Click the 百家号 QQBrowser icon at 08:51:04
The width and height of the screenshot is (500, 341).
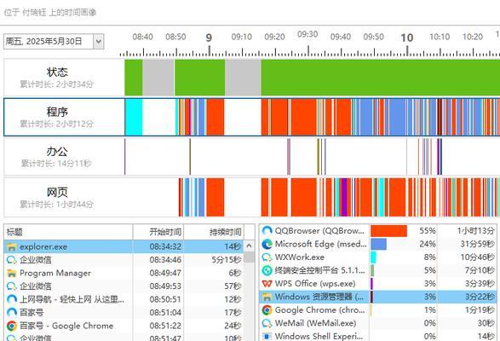point(12,313)
